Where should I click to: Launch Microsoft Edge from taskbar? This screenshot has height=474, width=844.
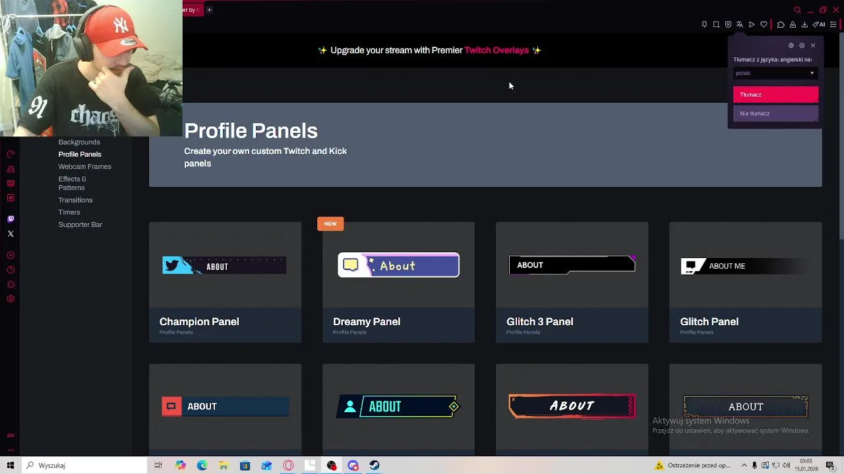coord(202,465)
